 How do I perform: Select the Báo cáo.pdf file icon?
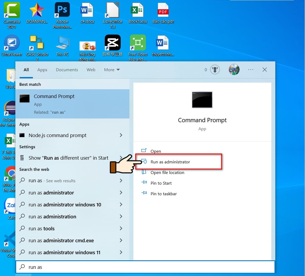[x=163, y=13]
